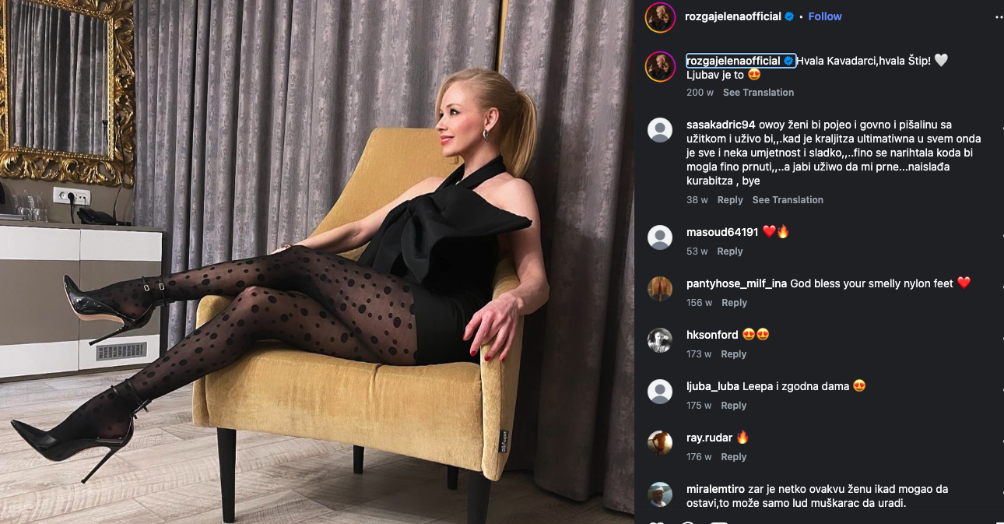Viewport: 1004px width, 524px height.
Task: Open rozgajelenaofficial username link in caption
Action: point(733,61)
